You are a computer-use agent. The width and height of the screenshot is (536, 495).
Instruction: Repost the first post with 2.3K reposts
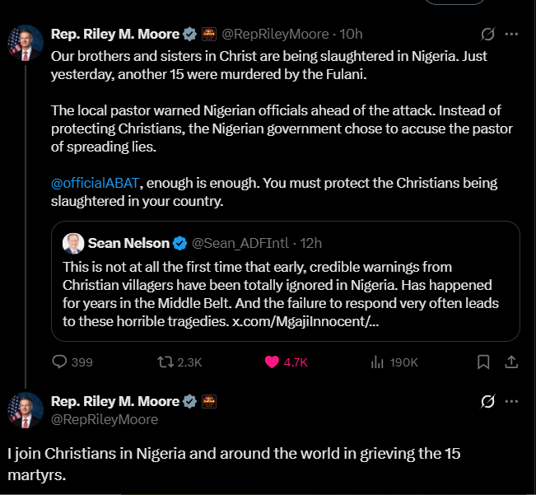165,362
